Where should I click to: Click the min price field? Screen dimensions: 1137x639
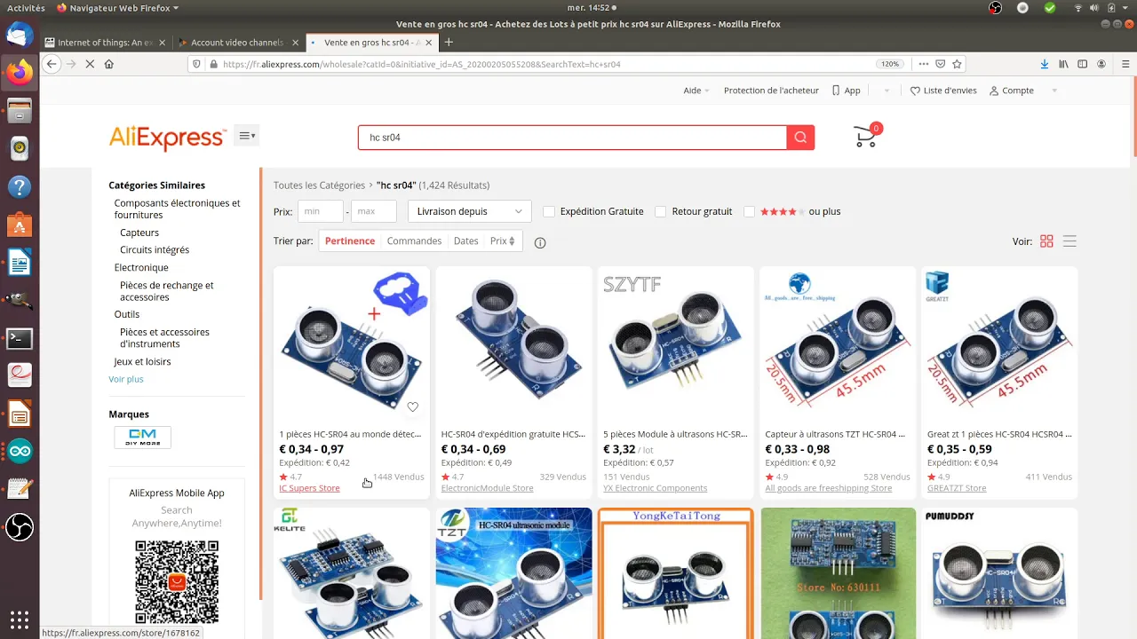click(320, 211)
